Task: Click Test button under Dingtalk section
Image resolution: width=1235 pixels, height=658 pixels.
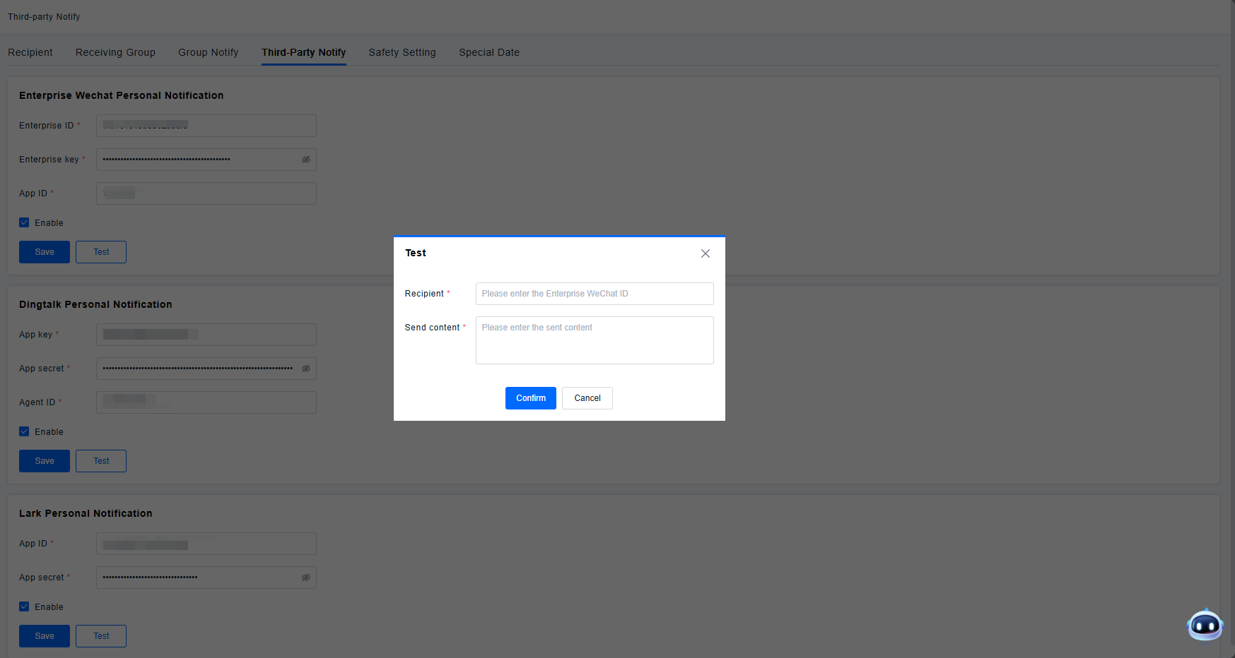Action: [101, 461]
